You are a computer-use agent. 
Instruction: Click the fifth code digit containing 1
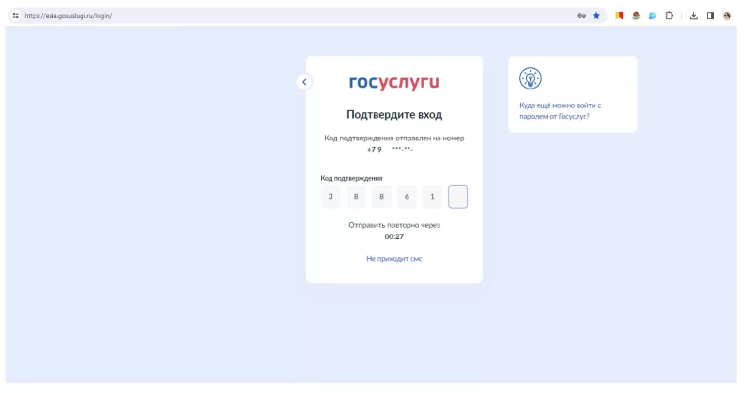tap(432, 196)
